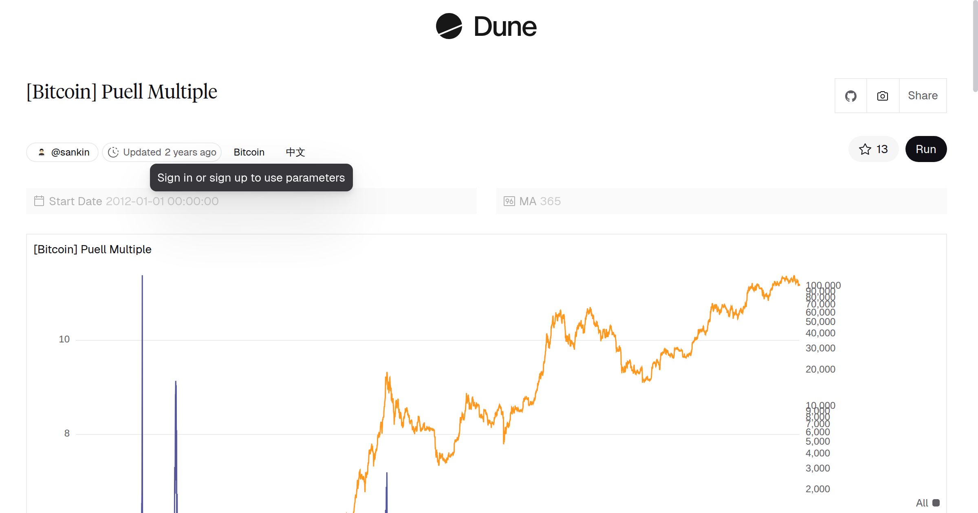Click the Dune logo at the top

coord(485,26)
